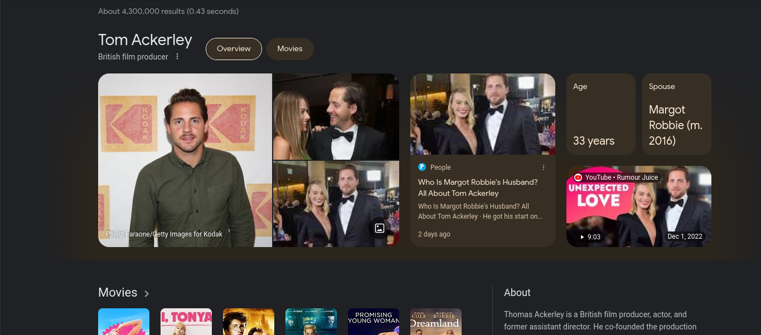Click the '2 days ago' timestamp
The height and width of the screenshot is (335, 761).
click(x=434, y=234)
